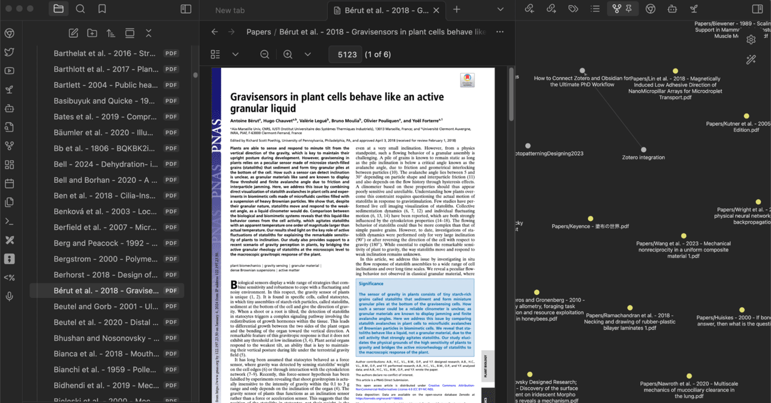The height and width of the screenshot is (403, 771).
Task: Open graph view from left ribbon
Action: pos(9,146)
